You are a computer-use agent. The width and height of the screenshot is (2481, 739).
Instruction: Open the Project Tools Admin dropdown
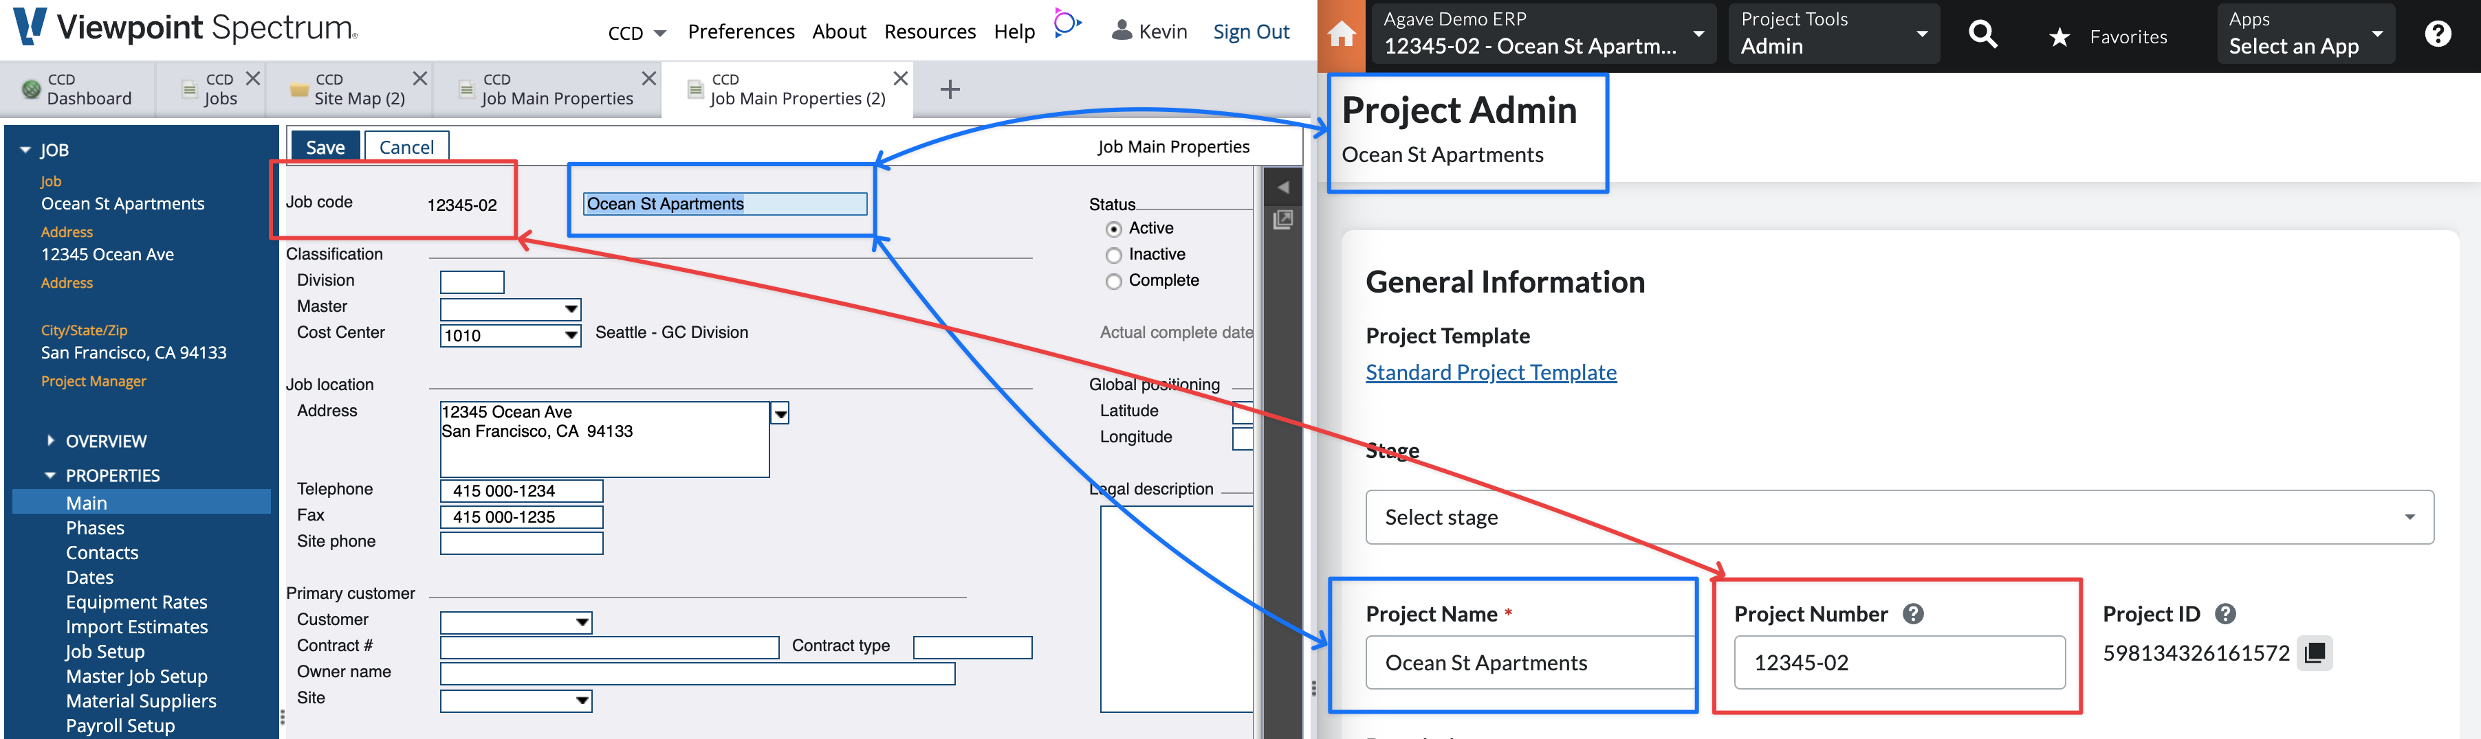pyautogui.click(x=1834, y=33)
